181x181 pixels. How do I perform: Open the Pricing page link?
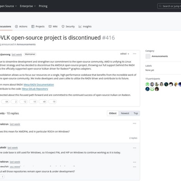point(43,6)
